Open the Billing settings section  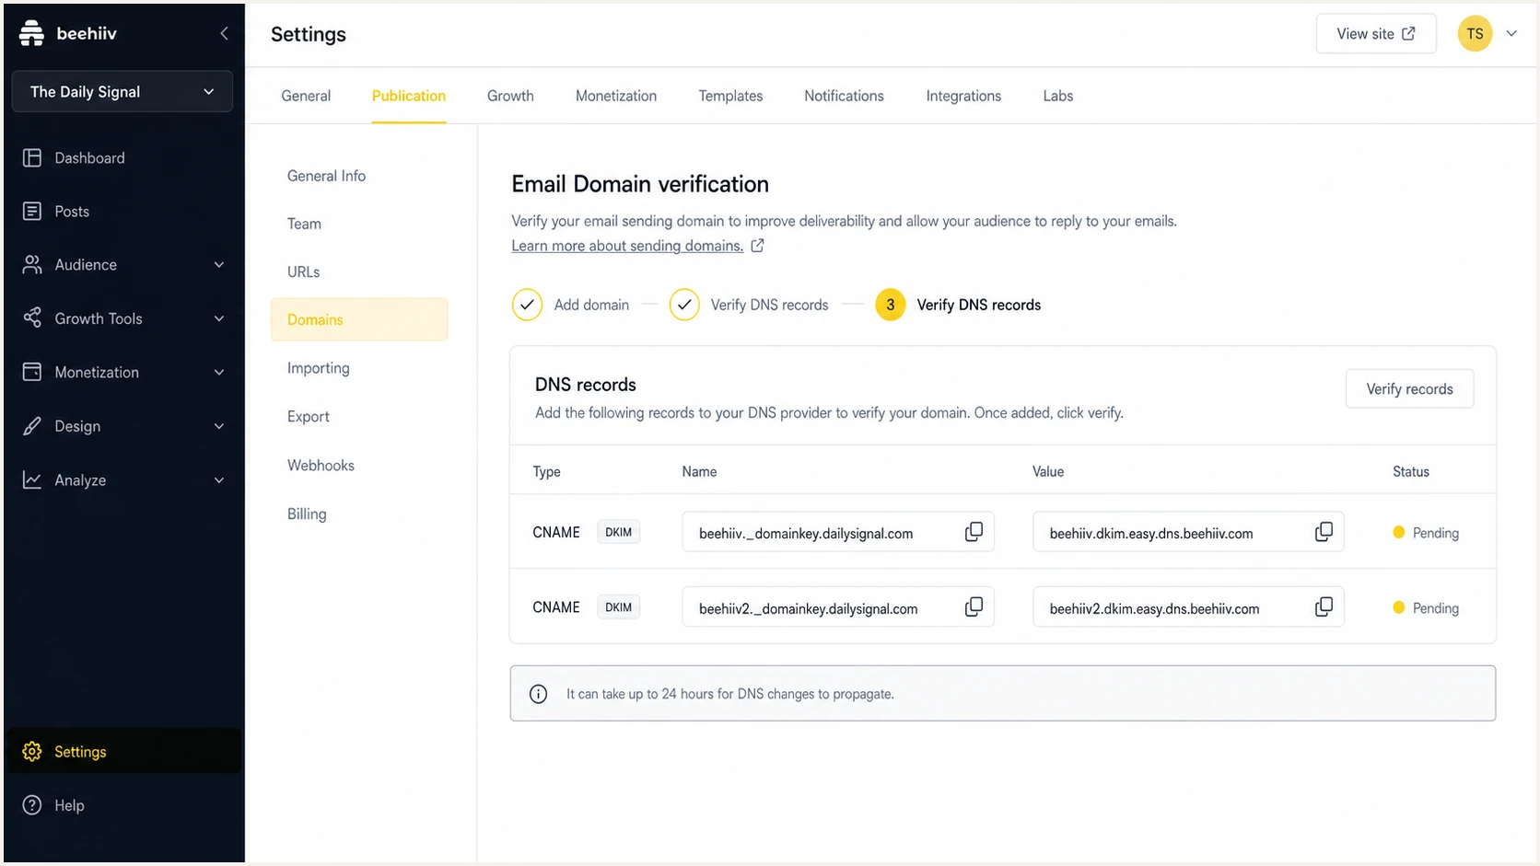pos(307,514)
